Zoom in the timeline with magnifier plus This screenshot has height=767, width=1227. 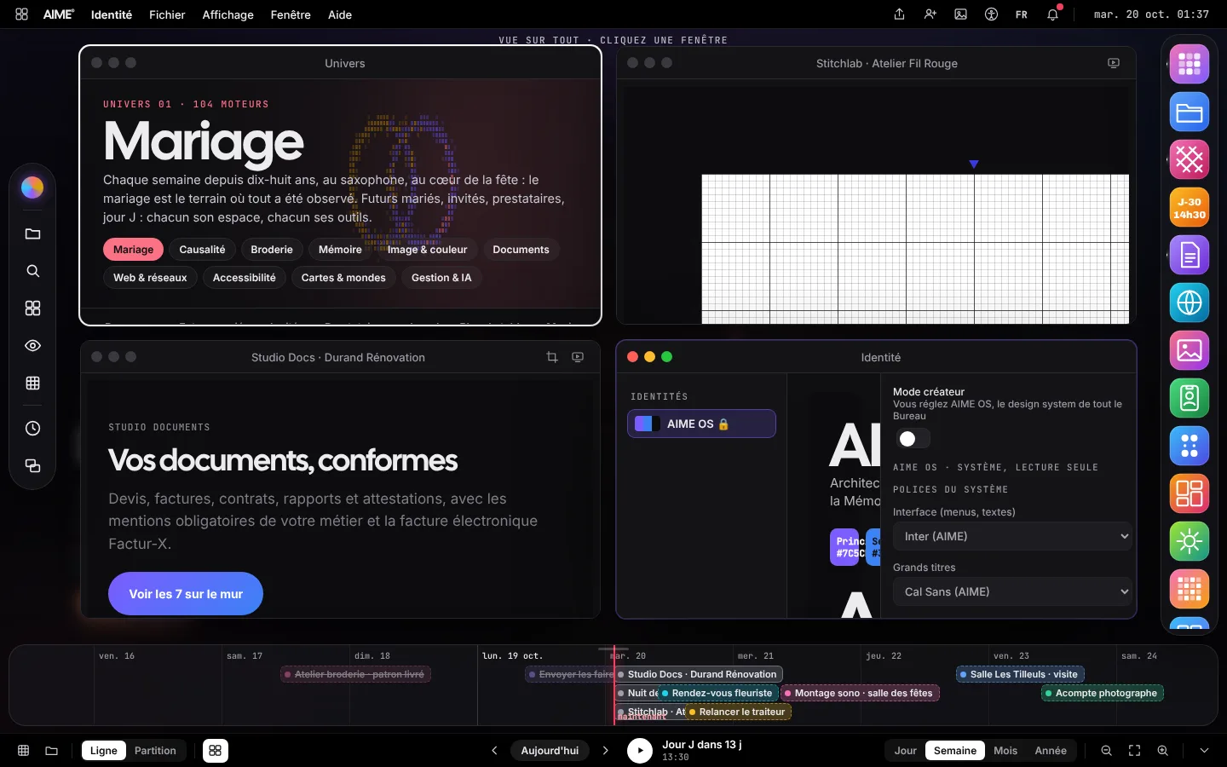[1162, 751]
